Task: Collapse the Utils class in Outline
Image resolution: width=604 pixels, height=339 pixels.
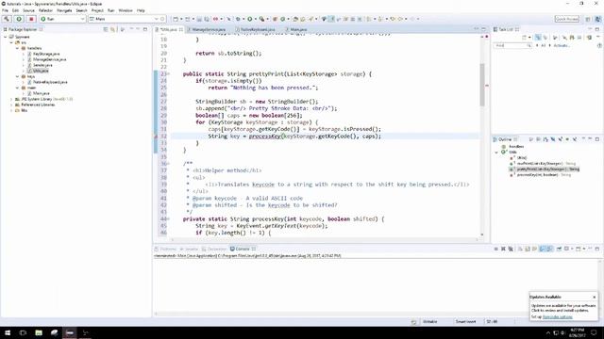Action: coord(496,153)
